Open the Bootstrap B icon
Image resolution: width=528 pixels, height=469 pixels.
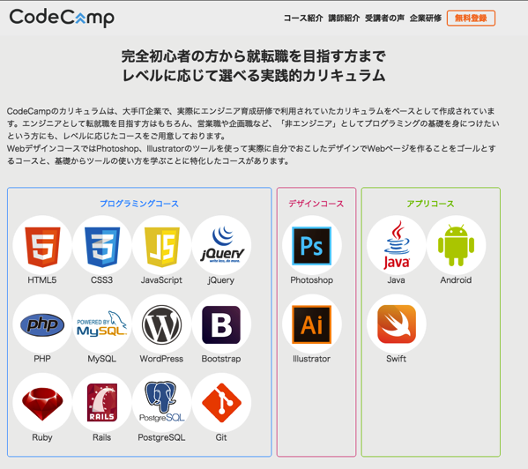pos(221,324)
